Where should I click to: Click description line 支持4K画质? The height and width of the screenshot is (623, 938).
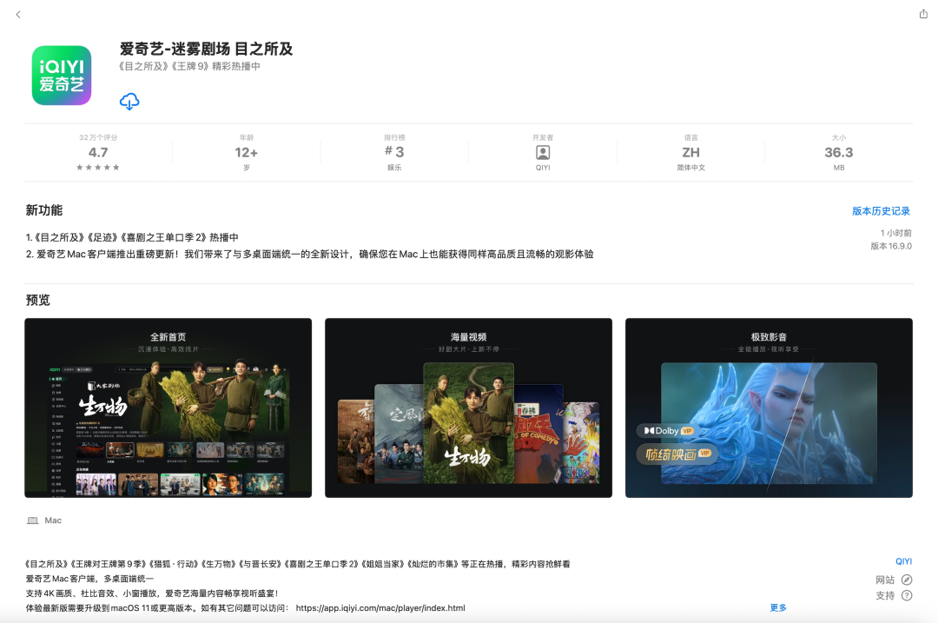152,593
